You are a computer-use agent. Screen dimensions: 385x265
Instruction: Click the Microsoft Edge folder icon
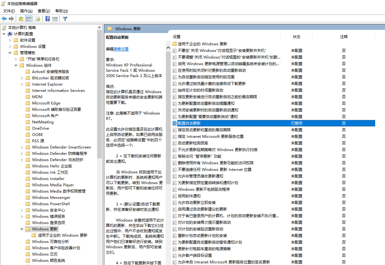click(x=28, y=103)
